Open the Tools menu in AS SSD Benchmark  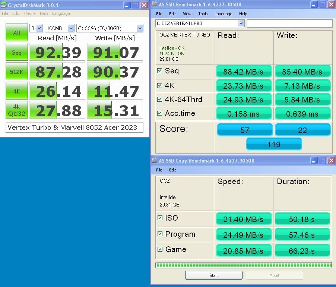(x=203, y=14)
